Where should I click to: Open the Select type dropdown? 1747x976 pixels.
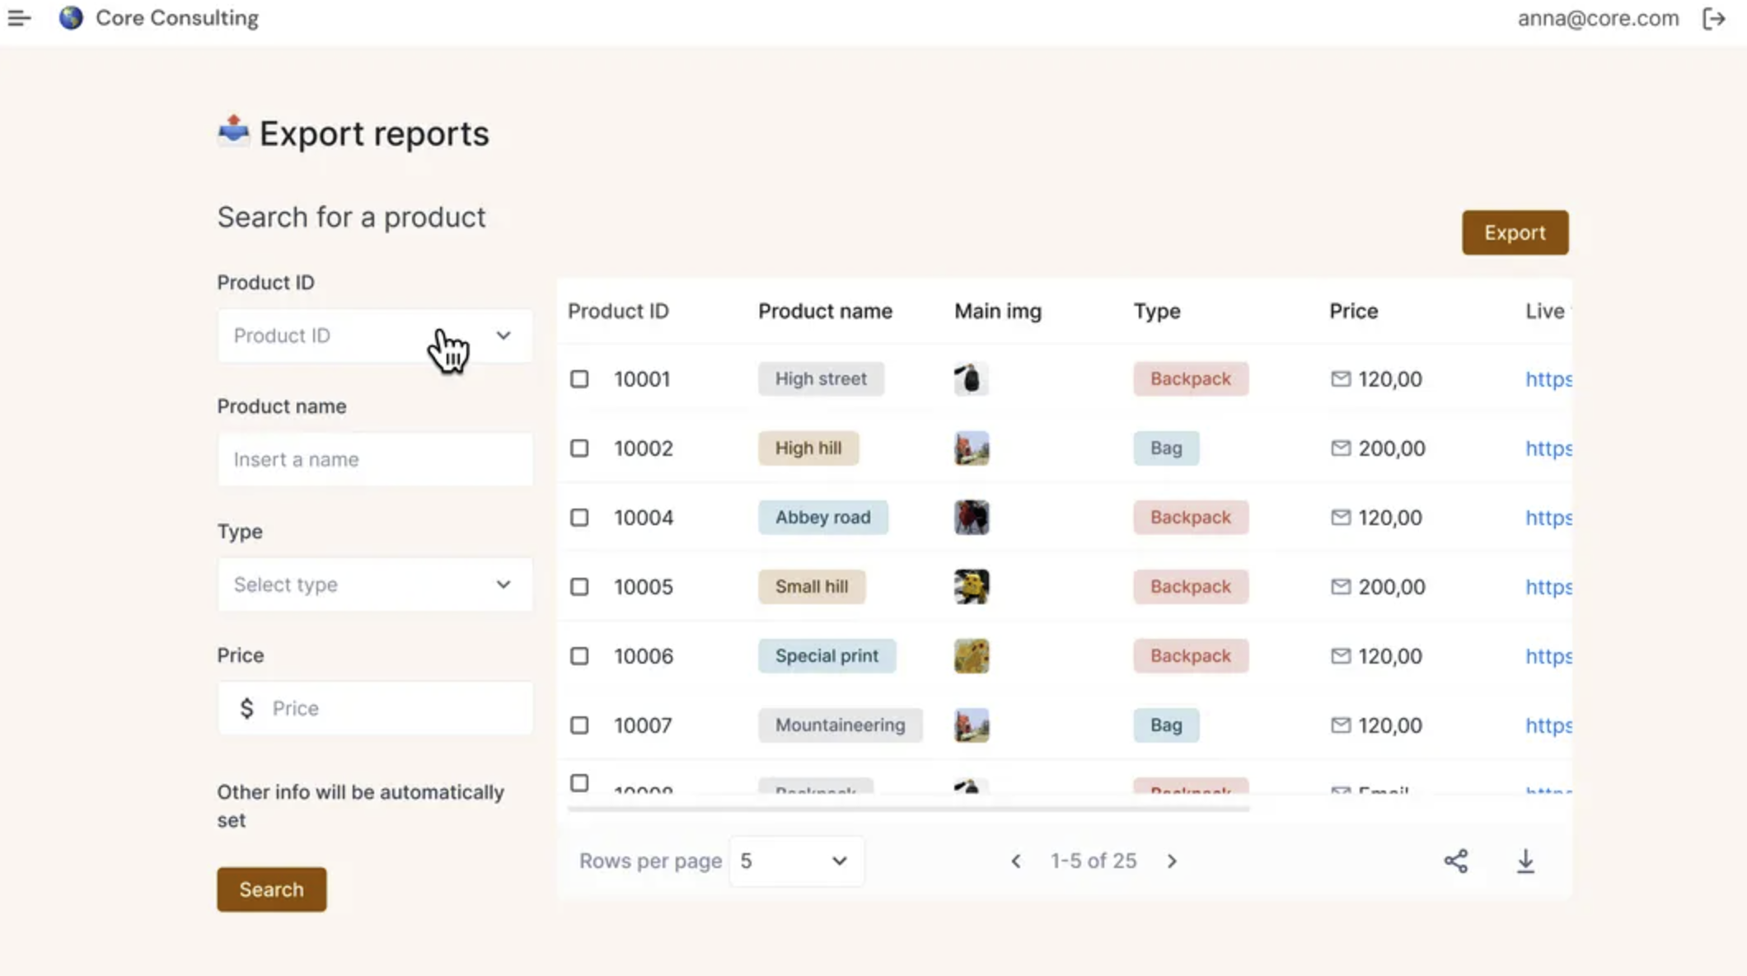click(375, 584)
